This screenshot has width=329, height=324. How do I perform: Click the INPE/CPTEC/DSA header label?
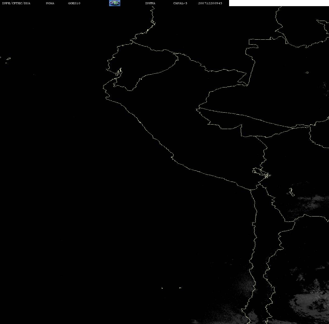pos(16,3)
